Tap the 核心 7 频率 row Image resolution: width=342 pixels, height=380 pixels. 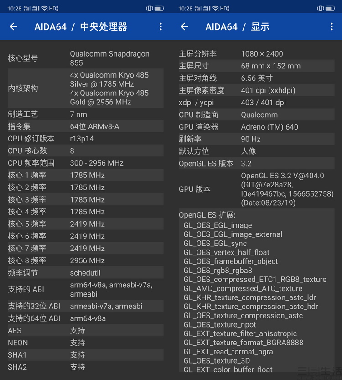coord(86,248)
